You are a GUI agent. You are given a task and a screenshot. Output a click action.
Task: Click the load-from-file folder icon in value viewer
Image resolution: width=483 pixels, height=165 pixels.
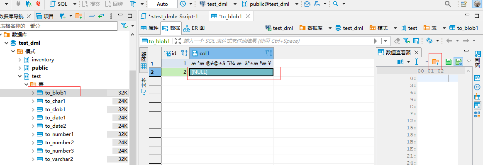[x=436, y=62]
